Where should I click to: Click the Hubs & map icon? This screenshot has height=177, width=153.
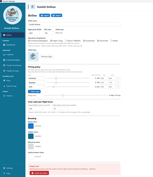tap(4, 86)
